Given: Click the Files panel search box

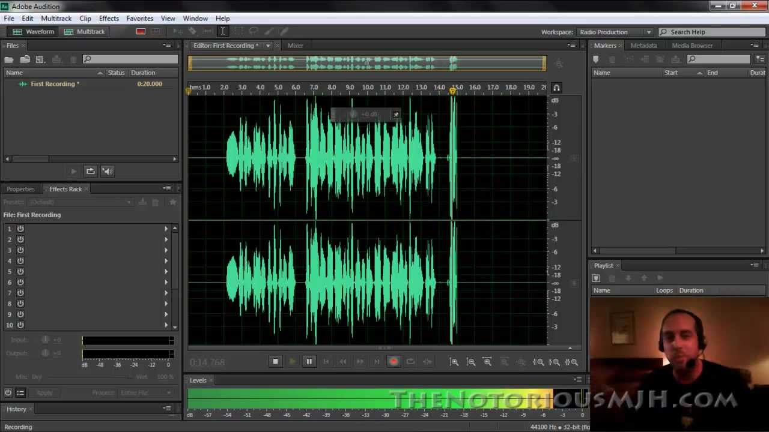Looking at the screenshot, I should [x=130, y=59].
